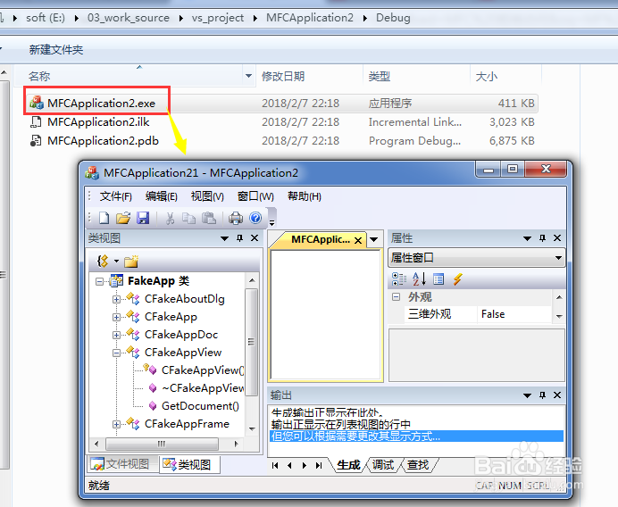The height and width of the screenshot is (507, 618).
Task: Click the Paste clipboard toolbar icon
Action: tap(208, 218)
